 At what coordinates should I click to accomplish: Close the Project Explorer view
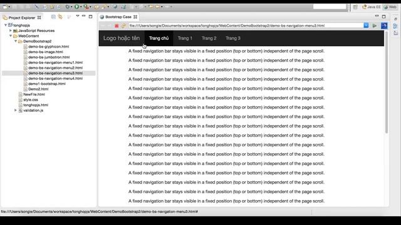39,17
